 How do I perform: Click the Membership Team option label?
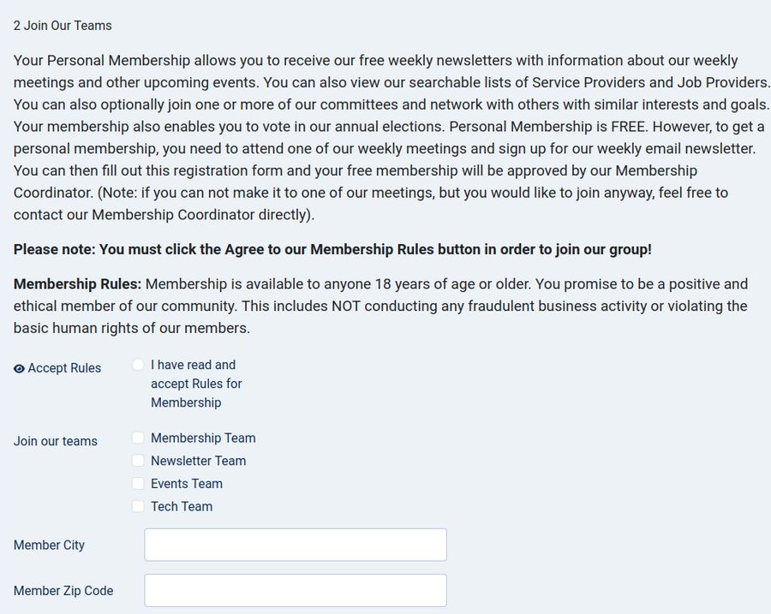click(x=203, y=438)
